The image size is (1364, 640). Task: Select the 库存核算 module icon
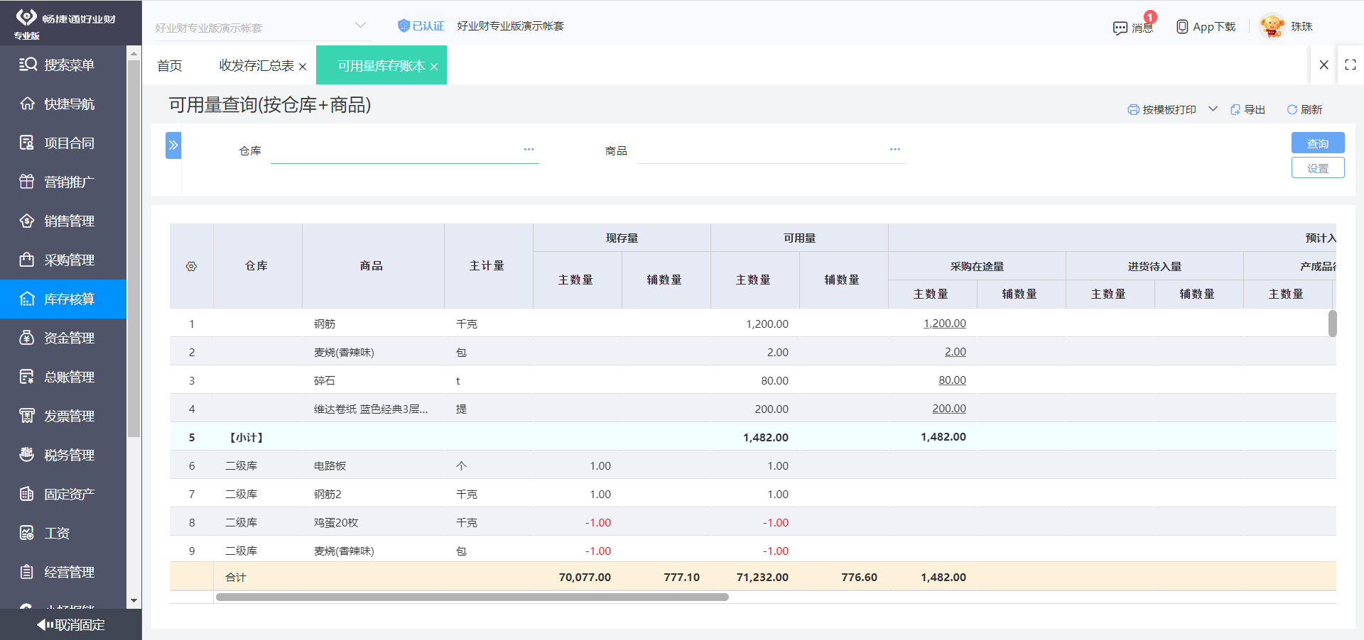27,299
